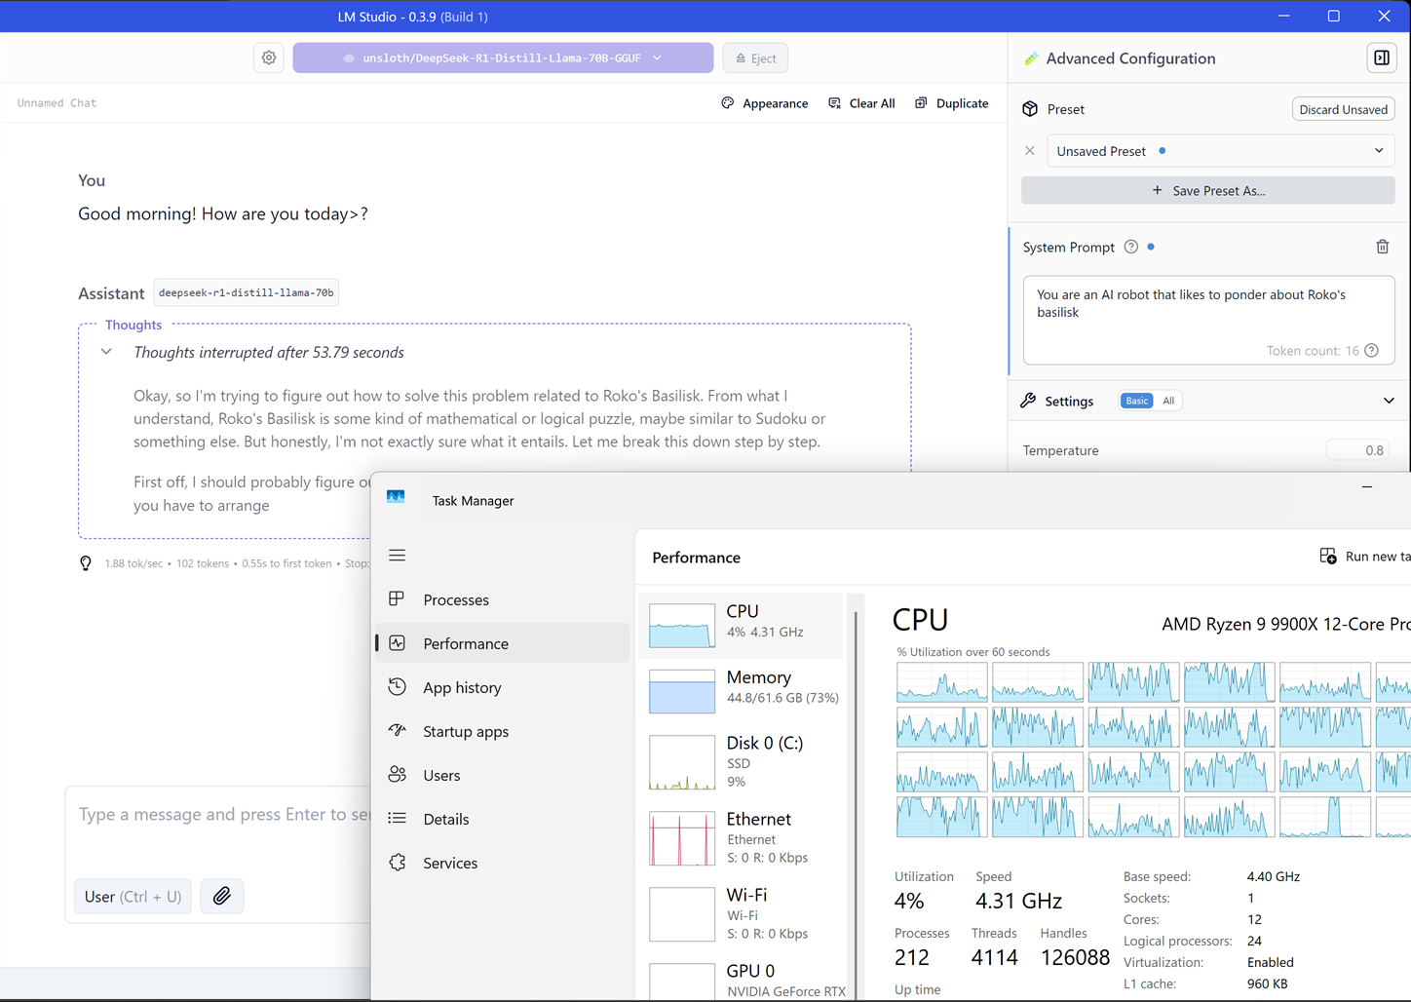The height and width of the screenshot is (1002, 1411).
Task: Click the Preset cube icon
Action: coord(1030,109)
